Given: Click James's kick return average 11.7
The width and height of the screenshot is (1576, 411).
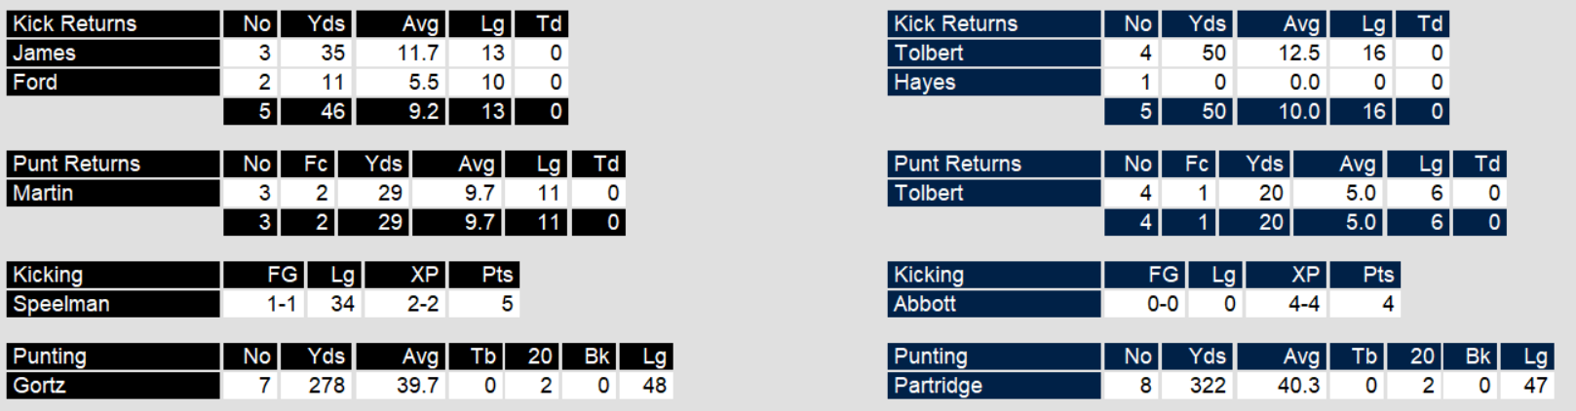Looking at the screenshot, I should click(x=418, y=53).
